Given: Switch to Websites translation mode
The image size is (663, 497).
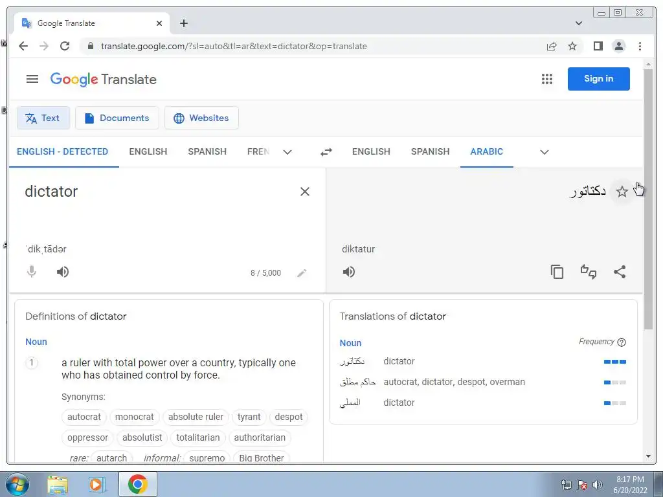Looking at the screenshot, I should (201, 118).
